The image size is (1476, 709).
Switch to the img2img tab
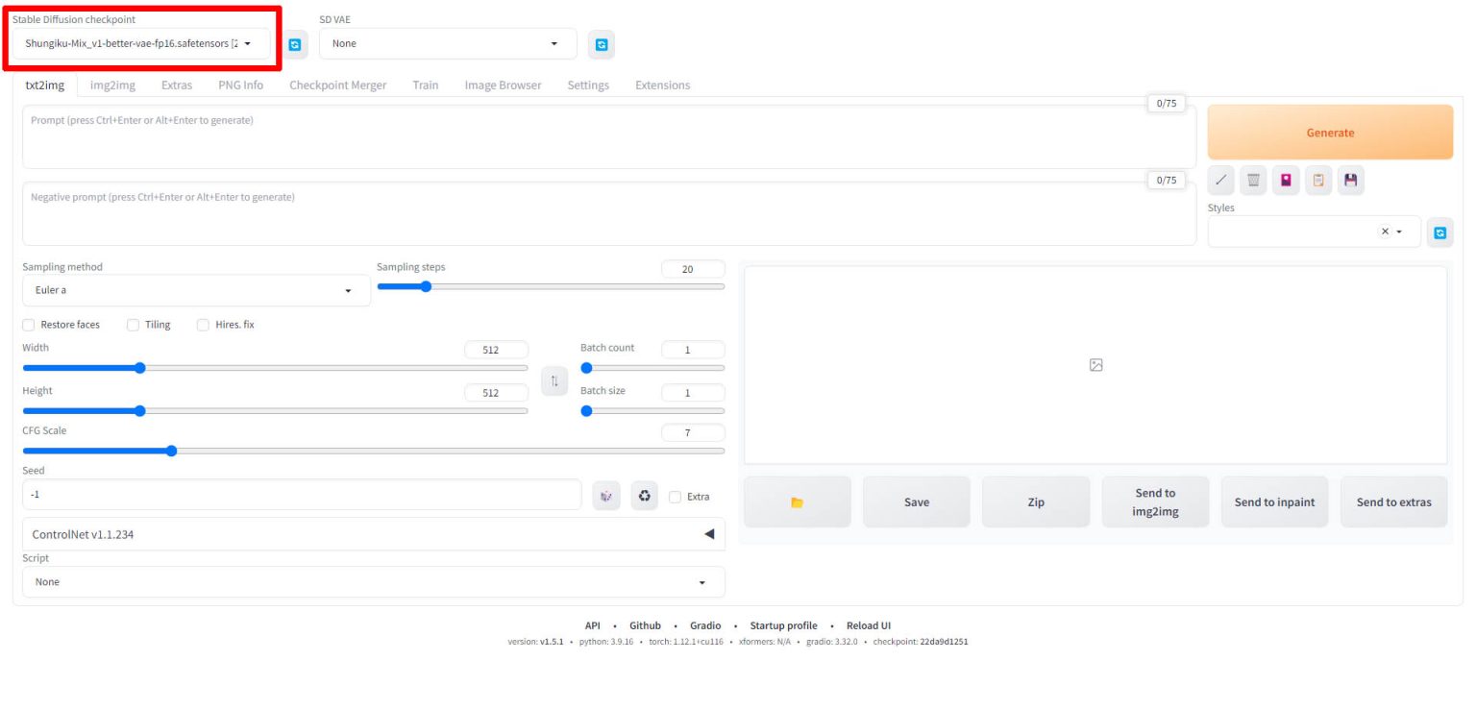112,86
